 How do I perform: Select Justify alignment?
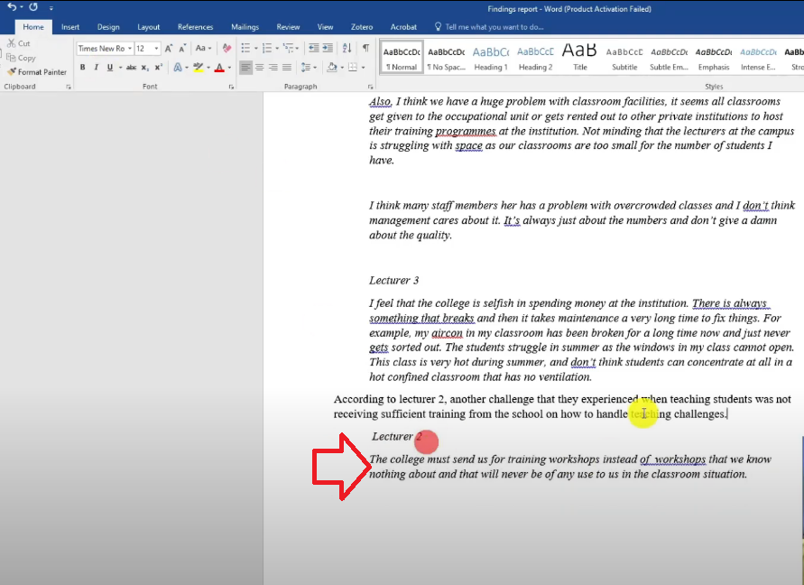pos(287,67)
